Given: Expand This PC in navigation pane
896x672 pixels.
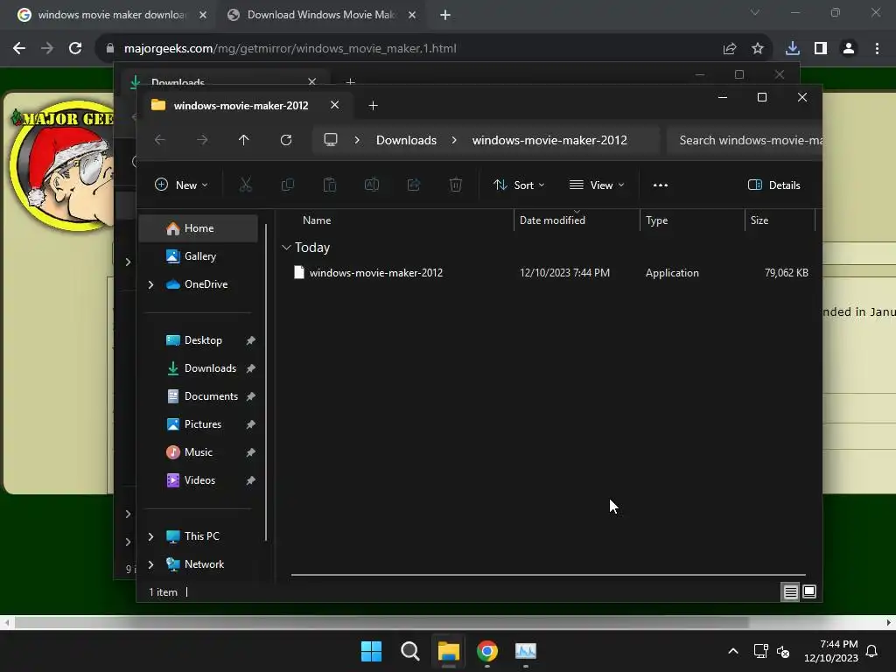Looking at the screenshot, I should [150, 536].
